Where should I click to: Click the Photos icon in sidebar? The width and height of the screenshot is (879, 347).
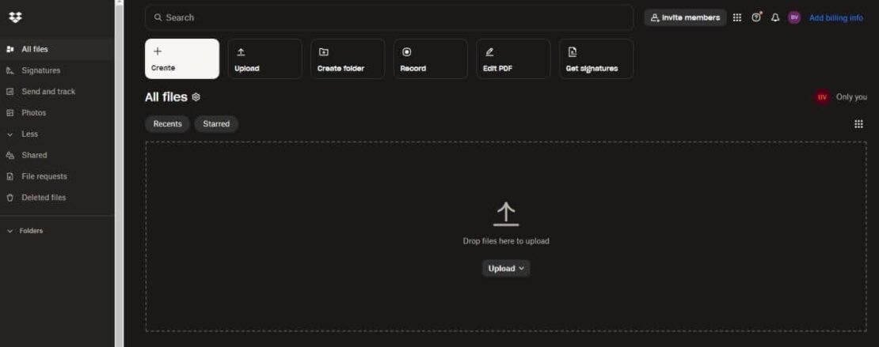coord(10,113)
